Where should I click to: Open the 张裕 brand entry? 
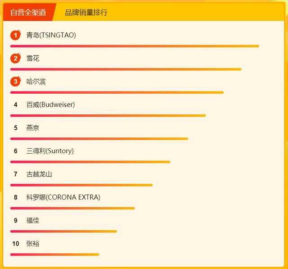click(33, 243)
